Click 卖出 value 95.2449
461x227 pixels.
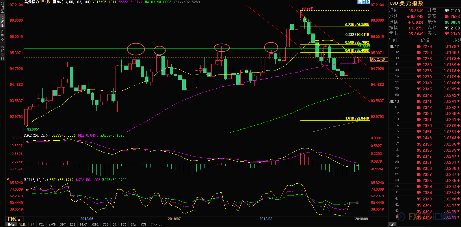[416, 34]
